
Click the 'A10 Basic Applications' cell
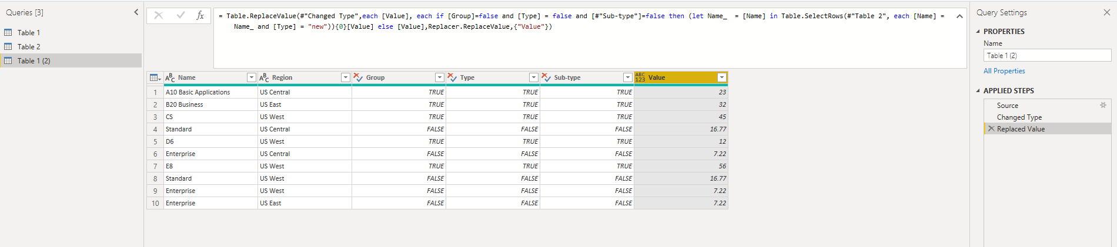click(210, 92)
